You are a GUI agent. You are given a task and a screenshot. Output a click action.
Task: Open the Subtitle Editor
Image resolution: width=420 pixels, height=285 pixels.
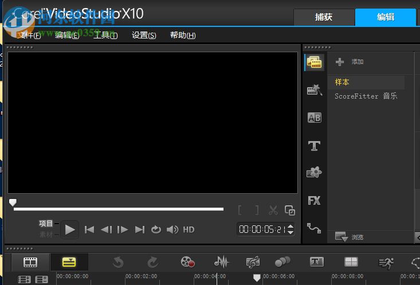pos(317,261)
